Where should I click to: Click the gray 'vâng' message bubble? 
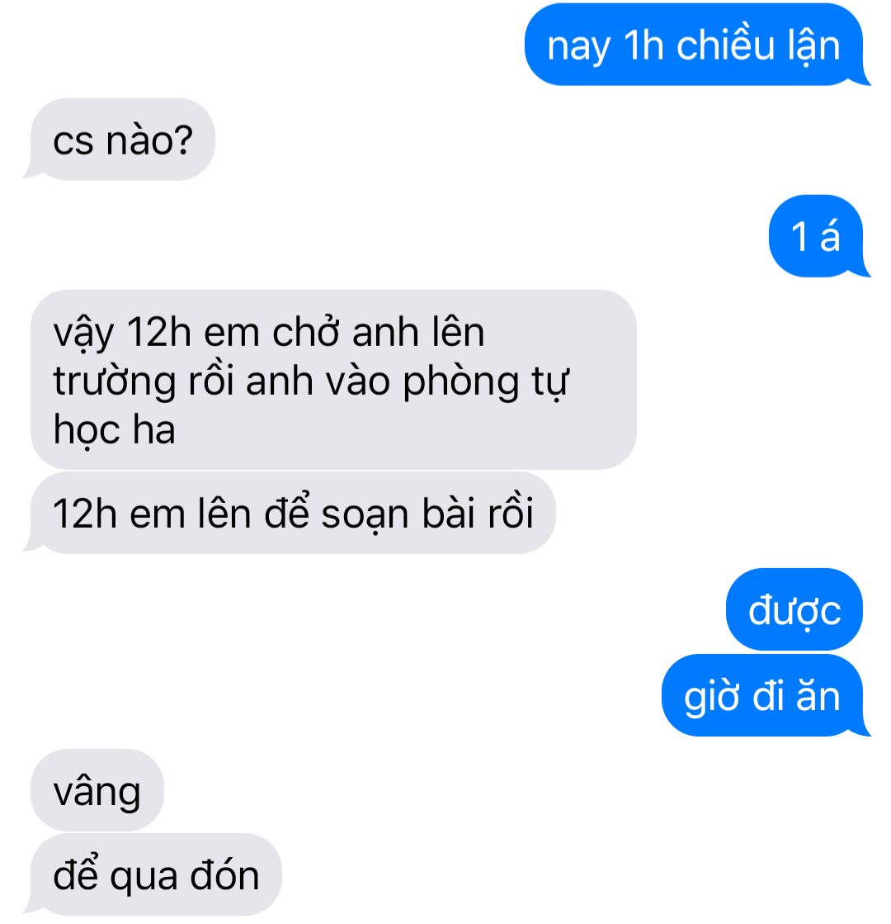point(97,791)
